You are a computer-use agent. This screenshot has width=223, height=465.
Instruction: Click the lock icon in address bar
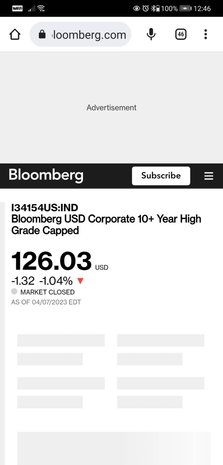42,35
